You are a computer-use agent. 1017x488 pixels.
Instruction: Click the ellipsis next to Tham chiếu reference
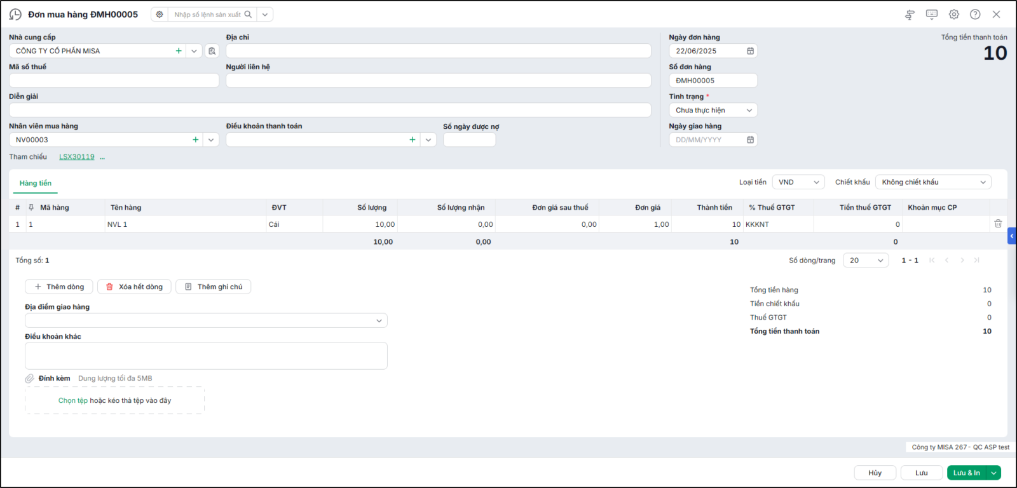coord(102,157)
